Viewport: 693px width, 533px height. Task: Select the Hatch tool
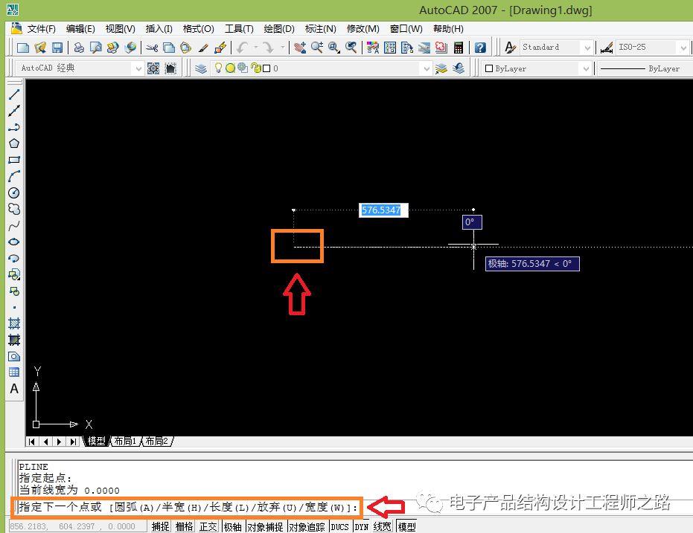coord(14,323)
